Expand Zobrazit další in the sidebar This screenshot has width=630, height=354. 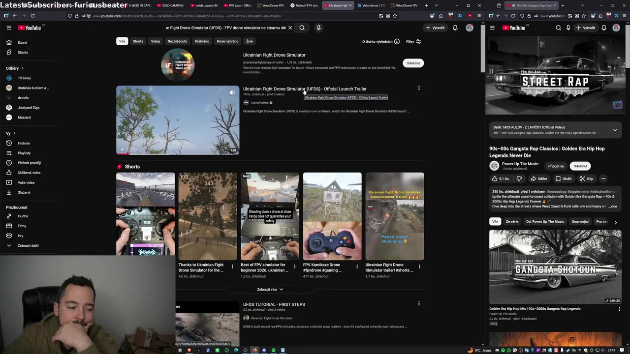tap(22, 245)
